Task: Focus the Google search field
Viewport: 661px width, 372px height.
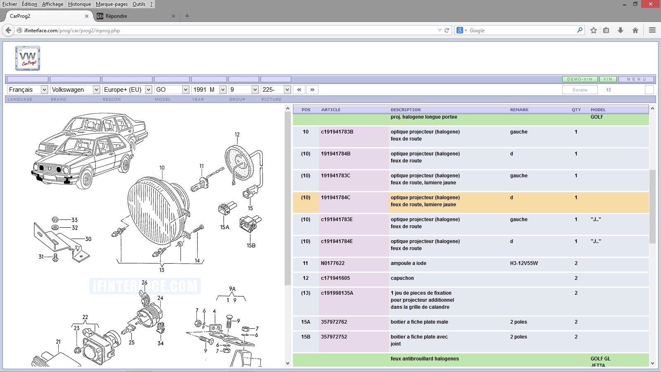Action: coord(522,31)
